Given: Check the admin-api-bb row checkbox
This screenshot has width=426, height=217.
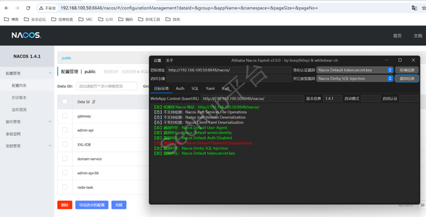Looking at the screenshot, I should (x=65, y=173).
